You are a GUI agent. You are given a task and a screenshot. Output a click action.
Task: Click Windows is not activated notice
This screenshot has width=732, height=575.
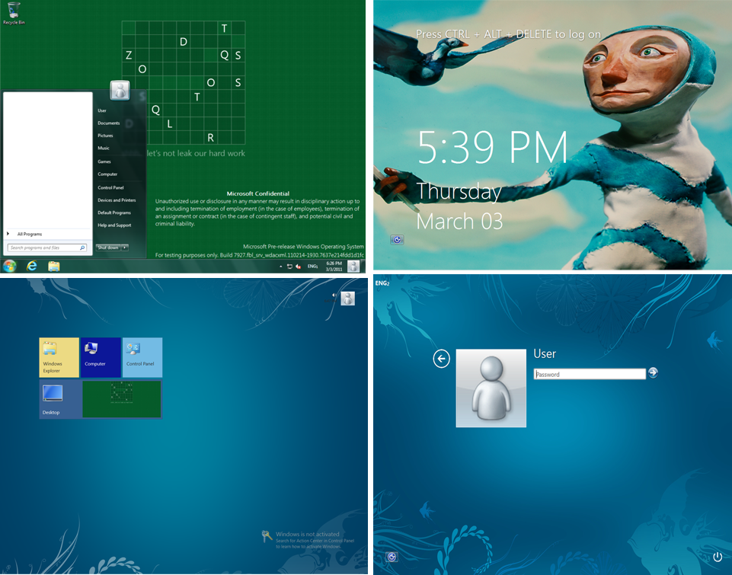coord(308,539)
